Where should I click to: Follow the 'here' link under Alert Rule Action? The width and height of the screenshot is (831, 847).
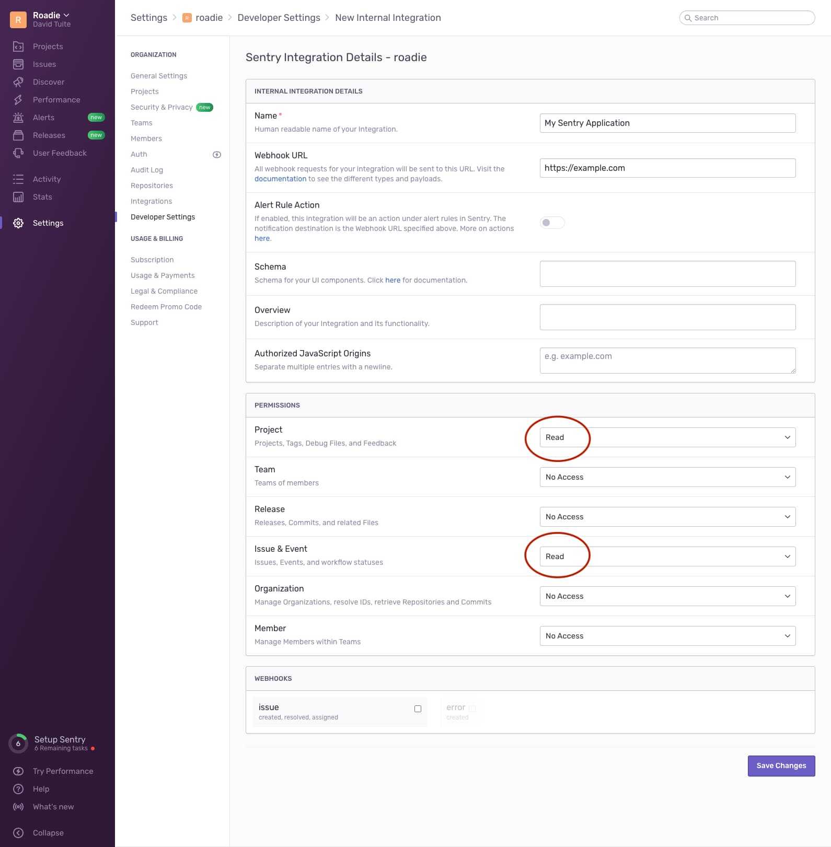point(262,238)
